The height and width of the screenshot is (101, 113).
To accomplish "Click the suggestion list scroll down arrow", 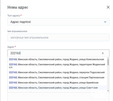I will pyautogui.click(x=108, y=91).
